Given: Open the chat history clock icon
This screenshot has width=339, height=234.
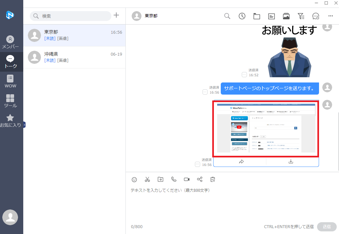Looking at the screenshot, I should (242, 16).
